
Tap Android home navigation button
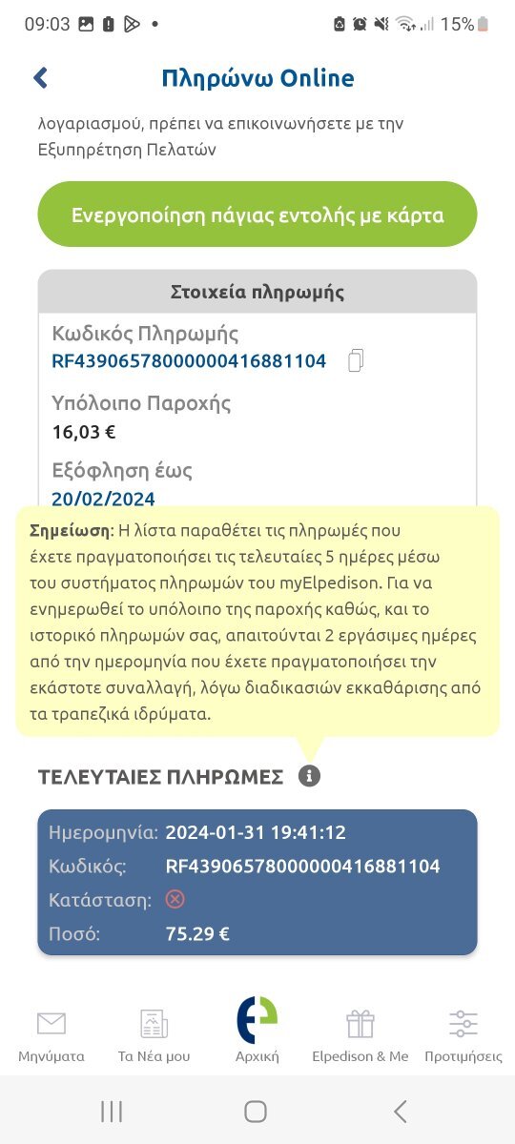256,1111
